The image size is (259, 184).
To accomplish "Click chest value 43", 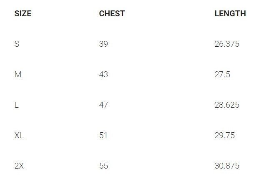I will (103, 74).
